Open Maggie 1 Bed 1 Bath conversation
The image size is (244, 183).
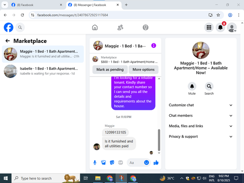[43, 54]
